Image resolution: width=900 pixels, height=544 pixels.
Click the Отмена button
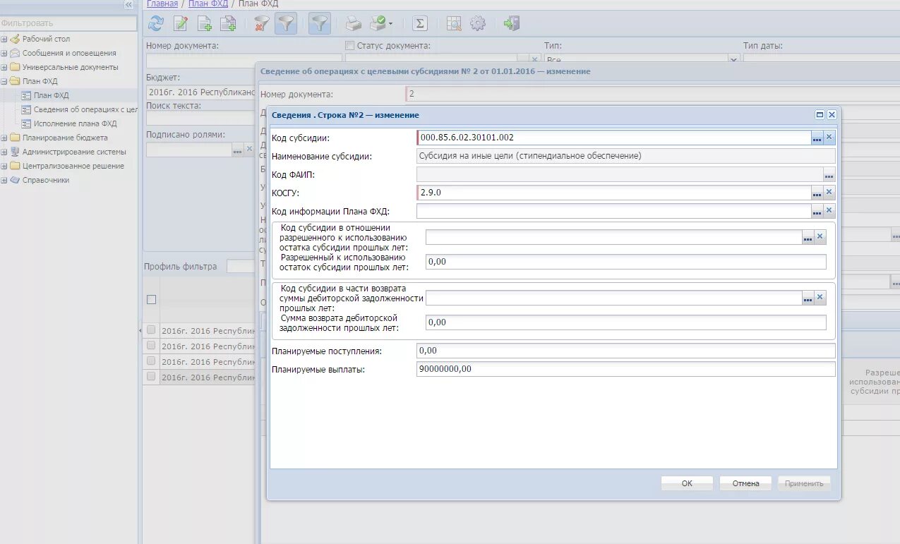(745, 483)
